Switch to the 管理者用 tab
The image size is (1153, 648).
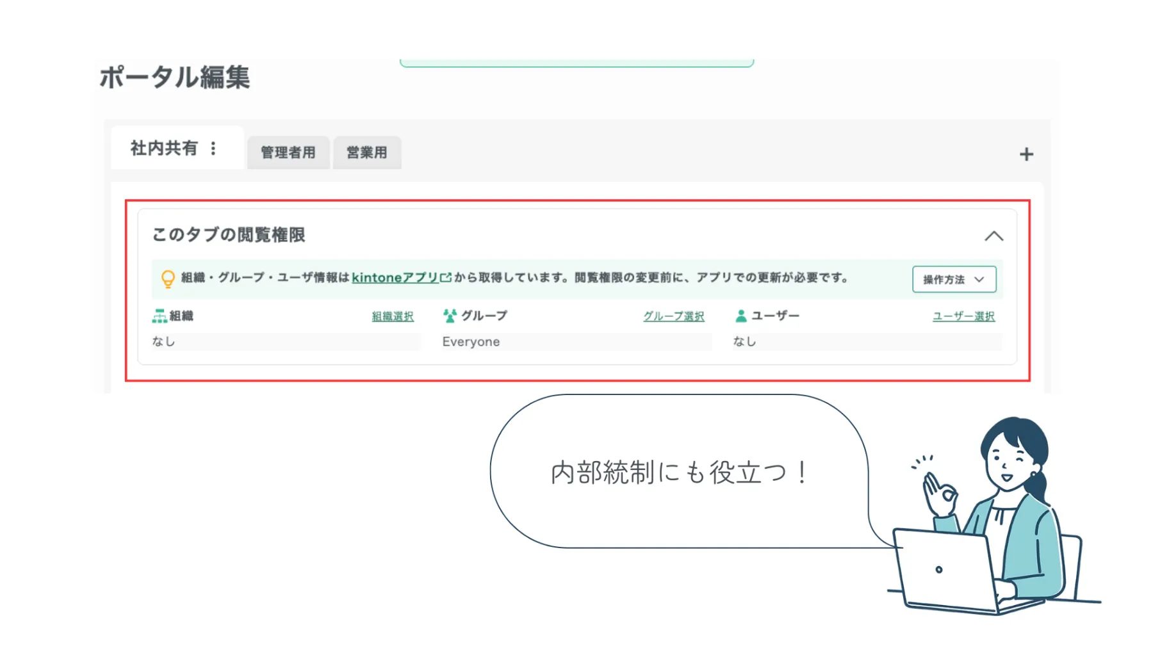pos(288,152)
